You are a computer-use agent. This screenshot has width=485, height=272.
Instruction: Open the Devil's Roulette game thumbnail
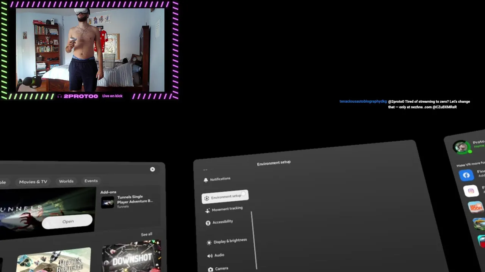click(53, 260)
